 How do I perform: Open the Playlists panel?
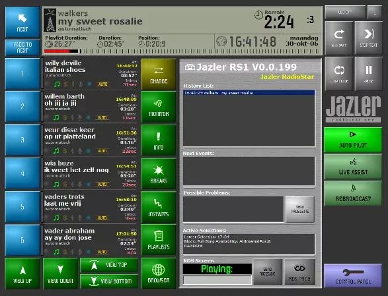[x=159, y=240]
